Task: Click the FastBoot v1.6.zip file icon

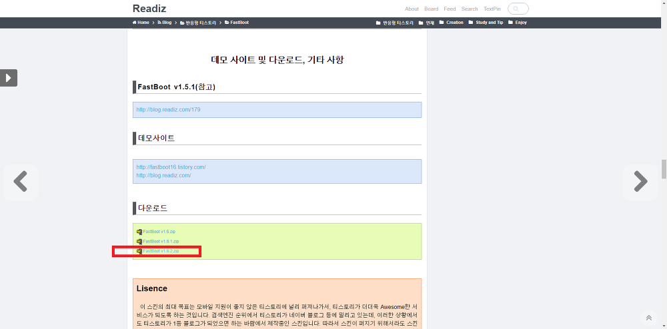Action: point(139,232)
